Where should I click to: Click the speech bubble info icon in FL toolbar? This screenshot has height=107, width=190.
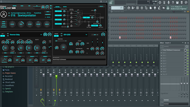coord(186,2)
